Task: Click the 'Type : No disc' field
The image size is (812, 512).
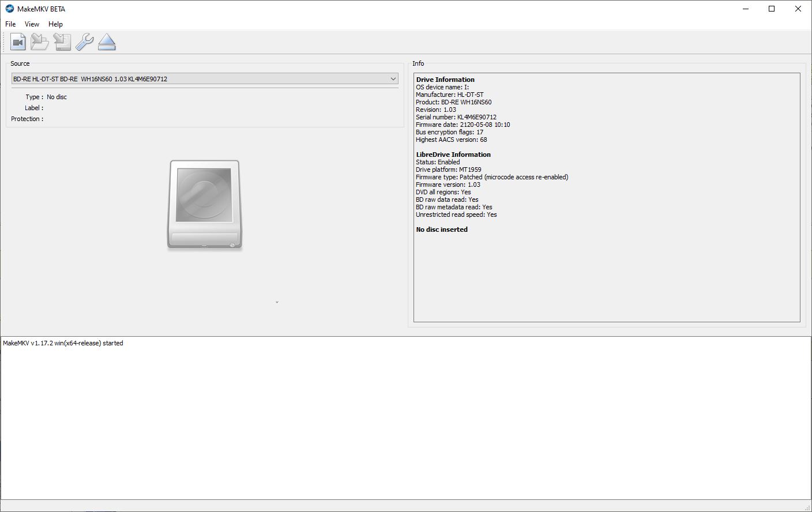Action: pos(46,97)
